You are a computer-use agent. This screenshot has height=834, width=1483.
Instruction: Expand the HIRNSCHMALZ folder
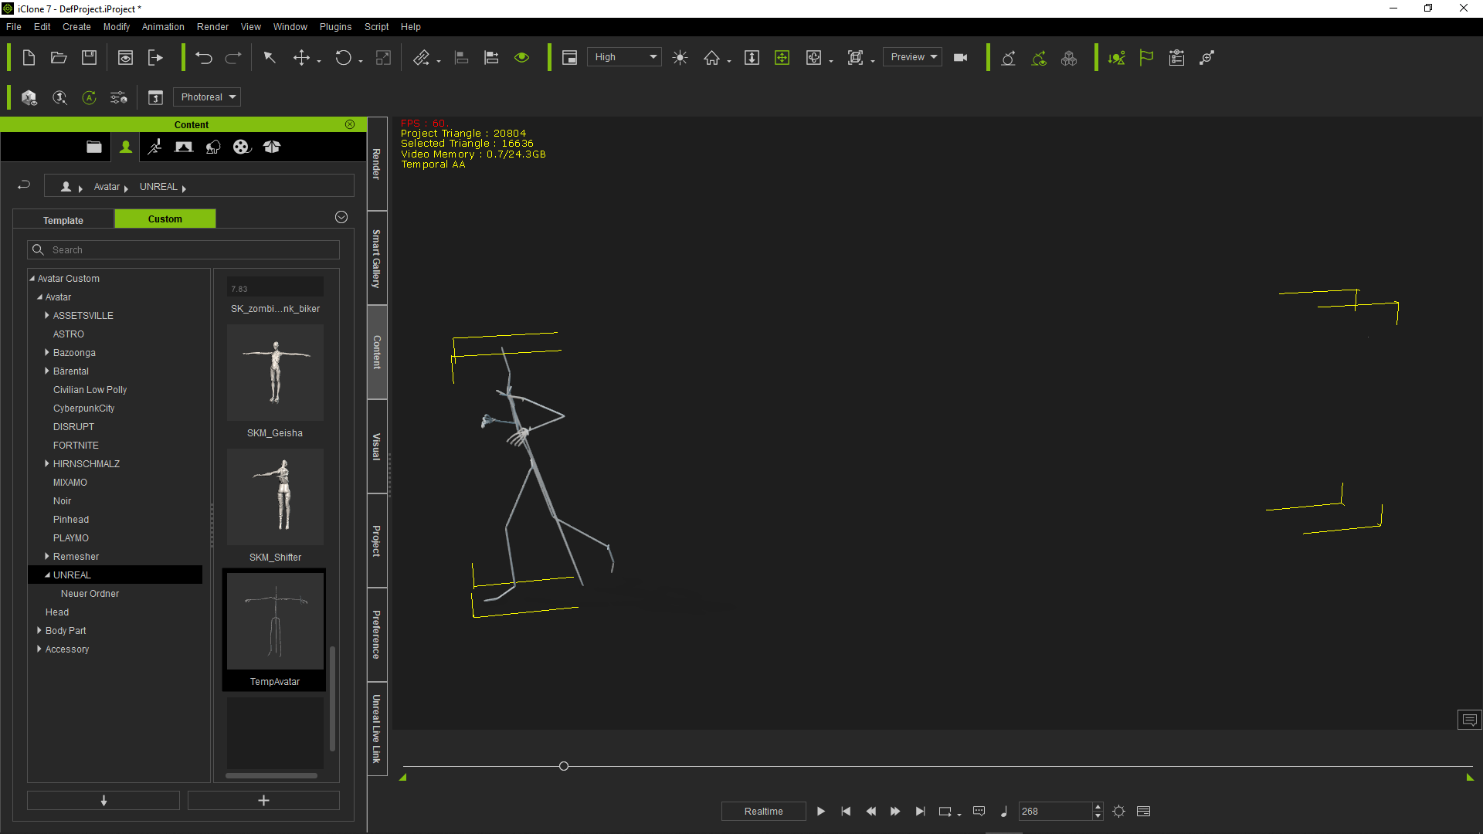(x=47, y=463)
